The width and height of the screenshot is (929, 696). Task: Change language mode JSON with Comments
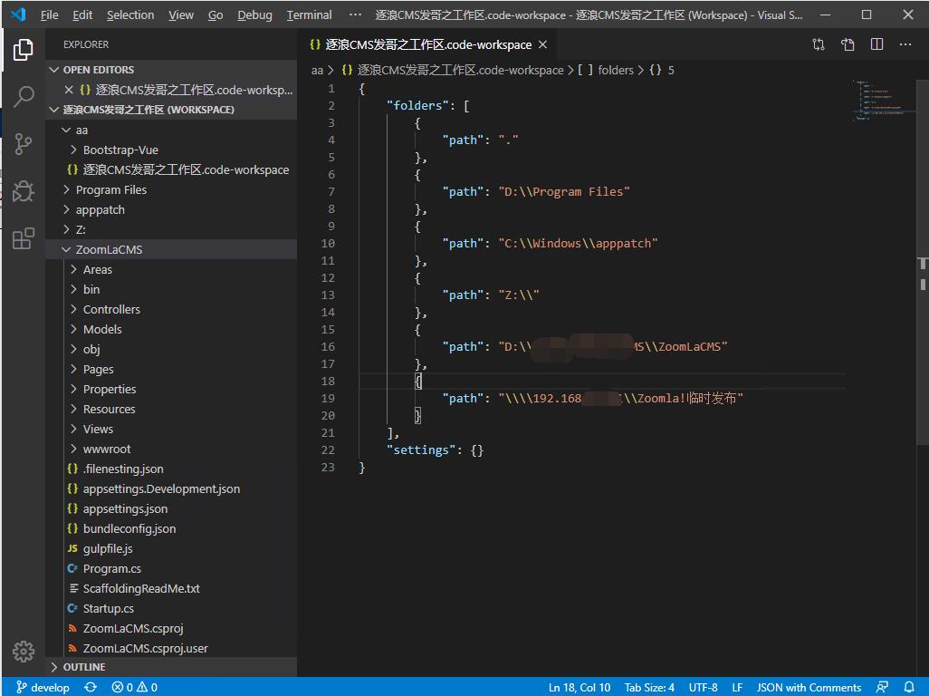pos(809,687)
